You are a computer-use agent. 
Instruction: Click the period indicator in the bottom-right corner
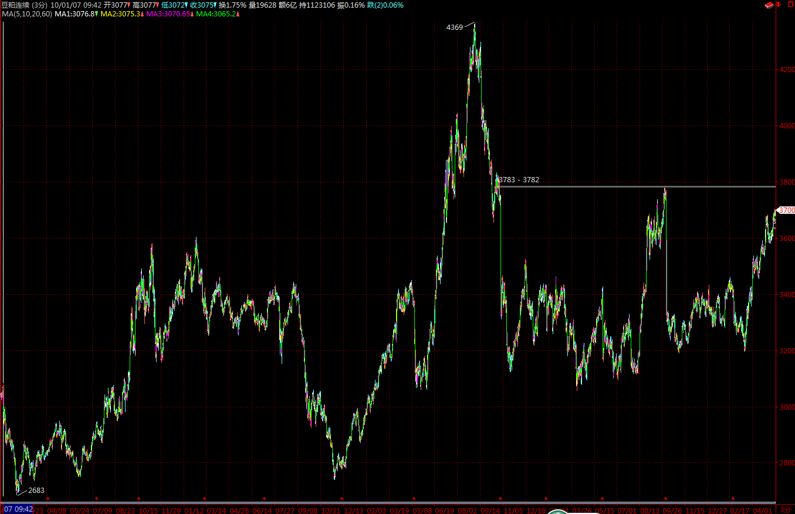click(786, 510)
